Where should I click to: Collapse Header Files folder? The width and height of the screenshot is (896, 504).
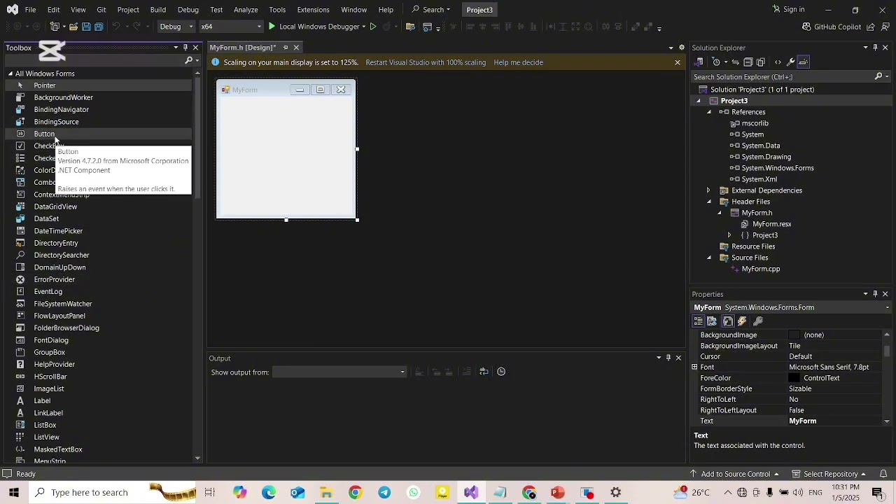click(708, 202)
